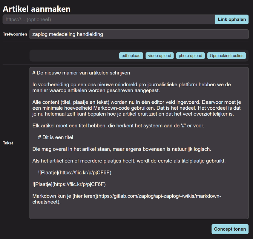The height and width of the screenshot is (239, 253).
Task: Click the indented ![Plaatje] flic.kr line
Action: tap(75, 172)
